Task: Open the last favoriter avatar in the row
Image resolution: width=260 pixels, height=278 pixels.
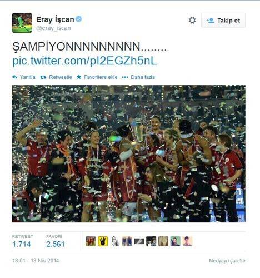Action: click(x=187, y=241)
